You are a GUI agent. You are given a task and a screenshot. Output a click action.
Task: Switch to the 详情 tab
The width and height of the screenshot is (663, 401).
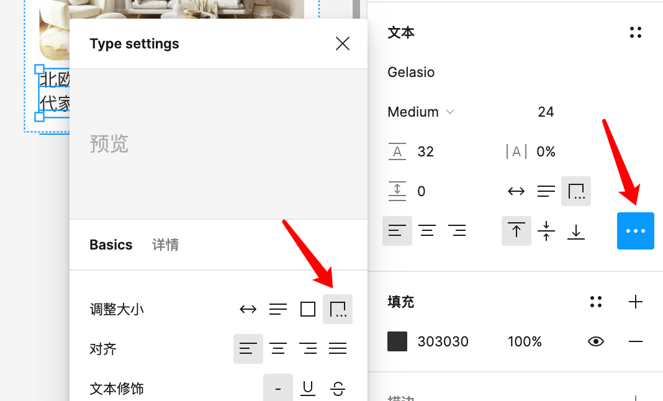(166, 245)
